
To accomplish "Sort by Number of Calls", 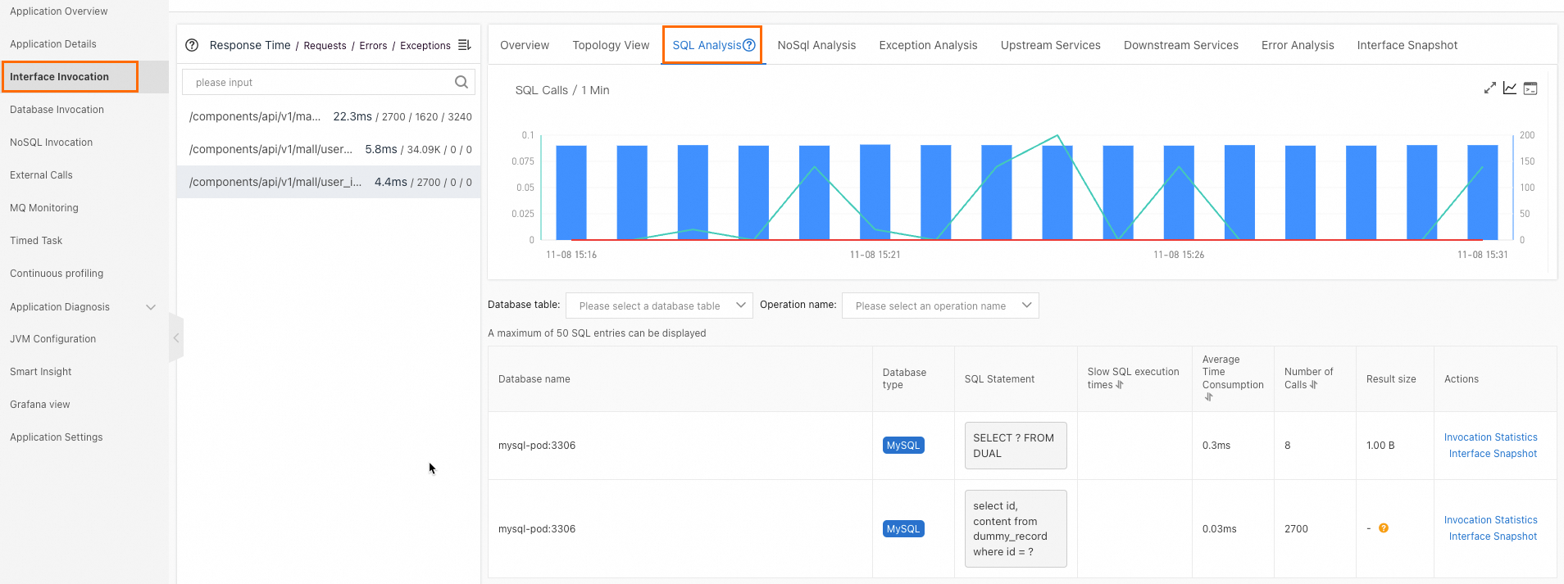I will [x=1313, y=385].
